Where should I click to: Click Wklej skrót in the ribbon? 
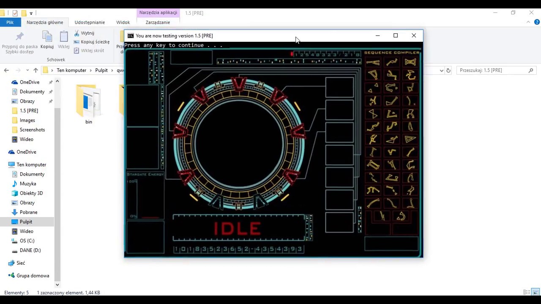click(x=89, y=51)
